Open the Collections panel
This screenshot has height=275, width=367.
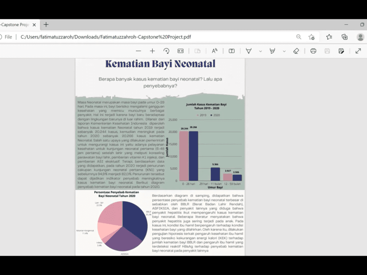pos(344,37)
